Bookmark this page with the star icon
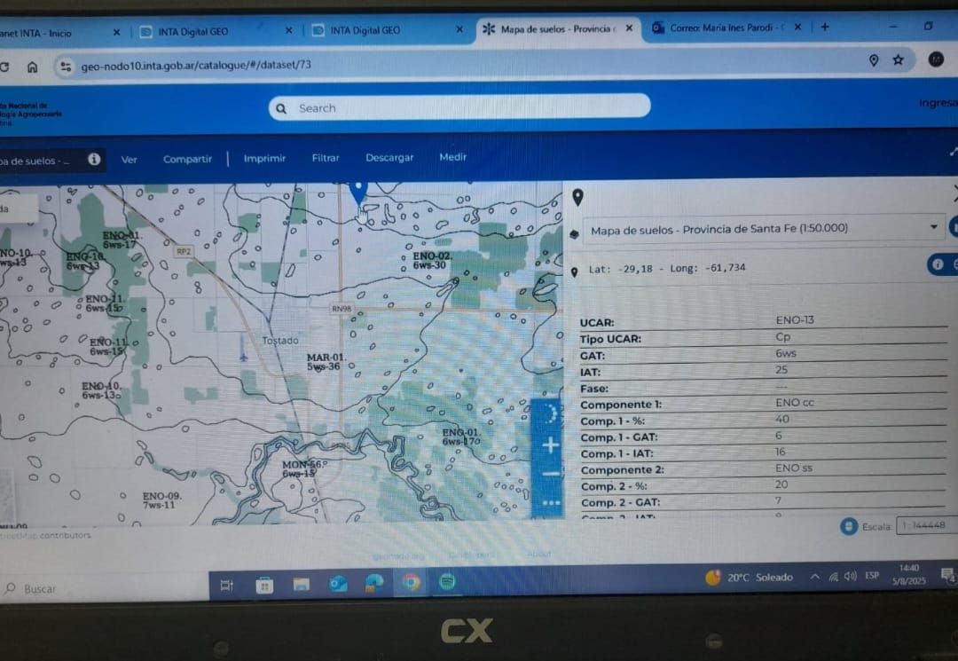 coord(898,60)
